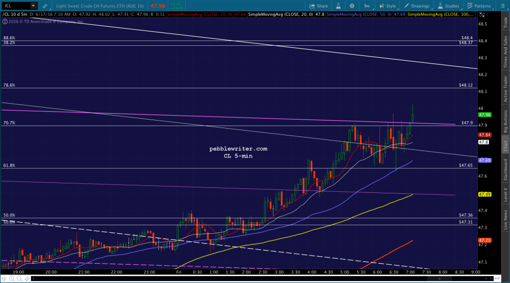This screenshot has width=510, height=283.
Task: Click the drawing tools icon bottom left
Action: (x=27, y=279)
